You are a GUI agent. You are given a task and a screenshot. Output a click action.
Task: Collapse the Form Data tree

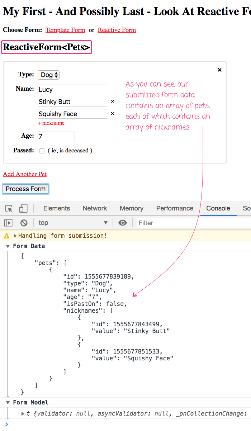pos(8,246)
